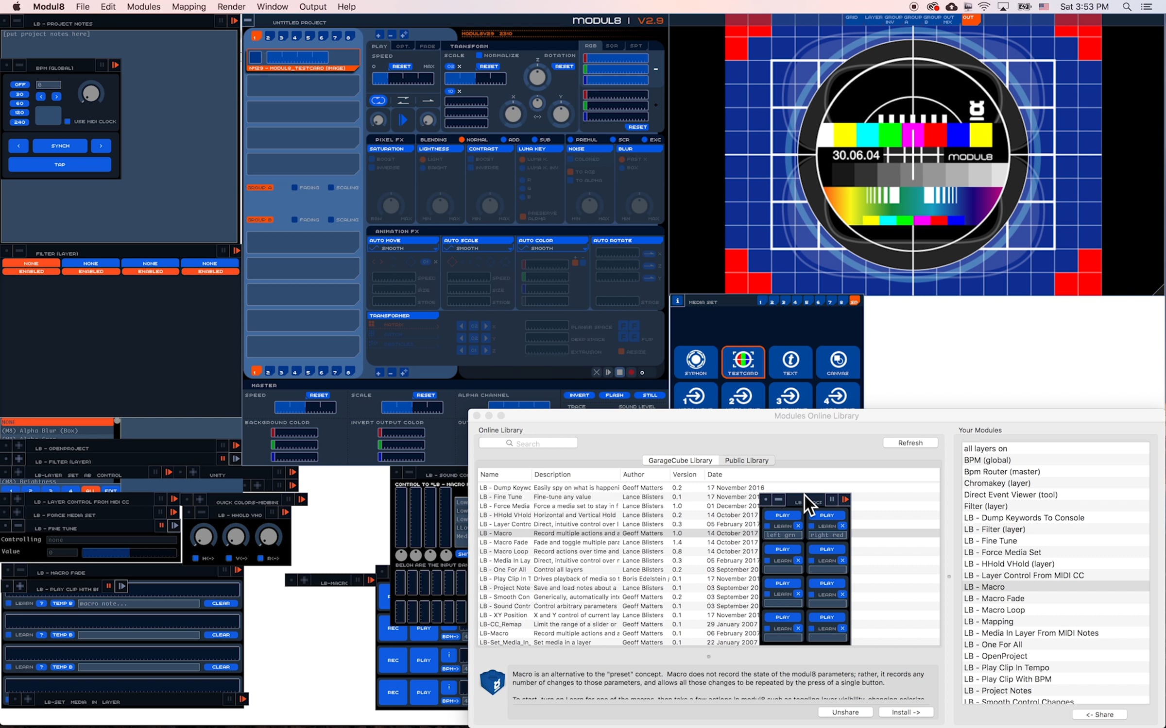
Task: Open Auto Move Smooth dropdown
Action: pyautogui.click(x=403, y=248)
